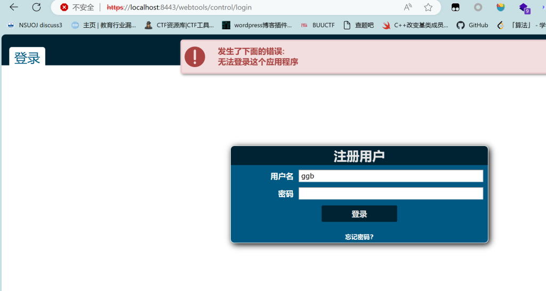
Task: Open the purple extension with badge 9
Action: pos(524,8)
